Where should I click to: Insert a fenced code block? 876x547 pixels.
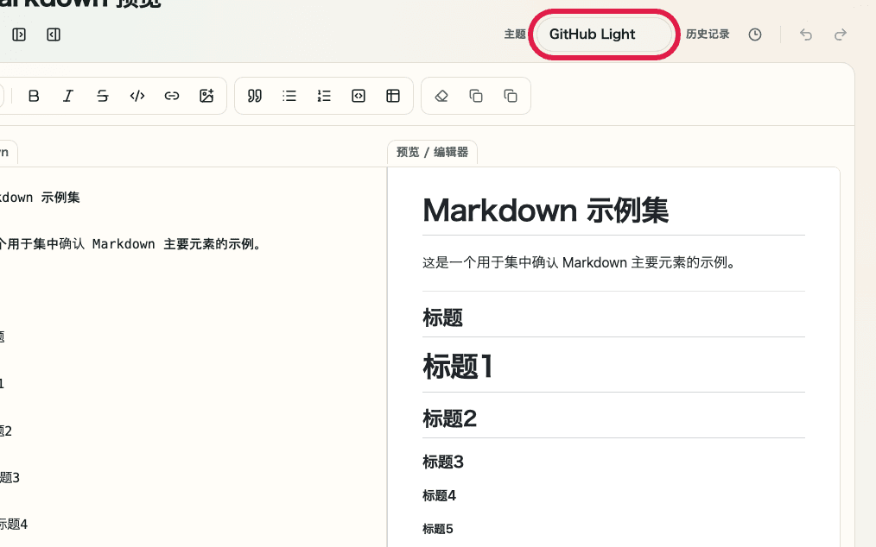[359, 96]
